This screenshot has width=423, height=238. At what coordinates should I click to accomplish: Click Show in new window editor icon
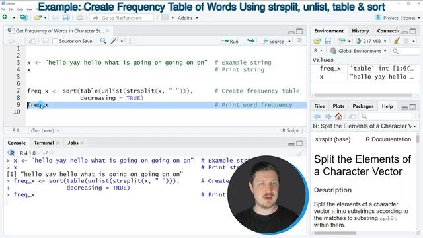pos(32,41)
